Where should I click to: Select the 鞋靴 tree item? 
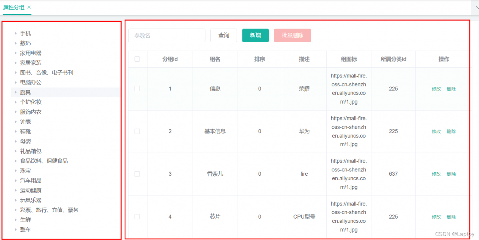click(25, 132)
